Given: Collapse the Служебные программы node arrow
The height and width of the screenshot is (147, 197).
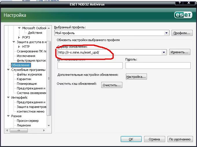Looking at the screenshot, I should [x=8, y=70].
